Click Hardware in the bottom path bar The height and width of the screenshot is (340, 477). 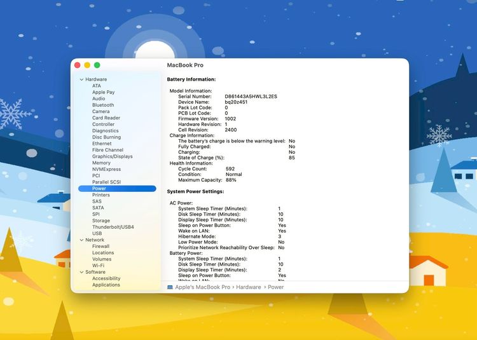point(249,287)
